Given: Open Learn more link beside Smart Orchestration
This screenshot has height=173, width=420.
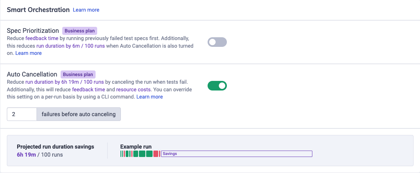Looking at the screenshot, I should [86, 10].
